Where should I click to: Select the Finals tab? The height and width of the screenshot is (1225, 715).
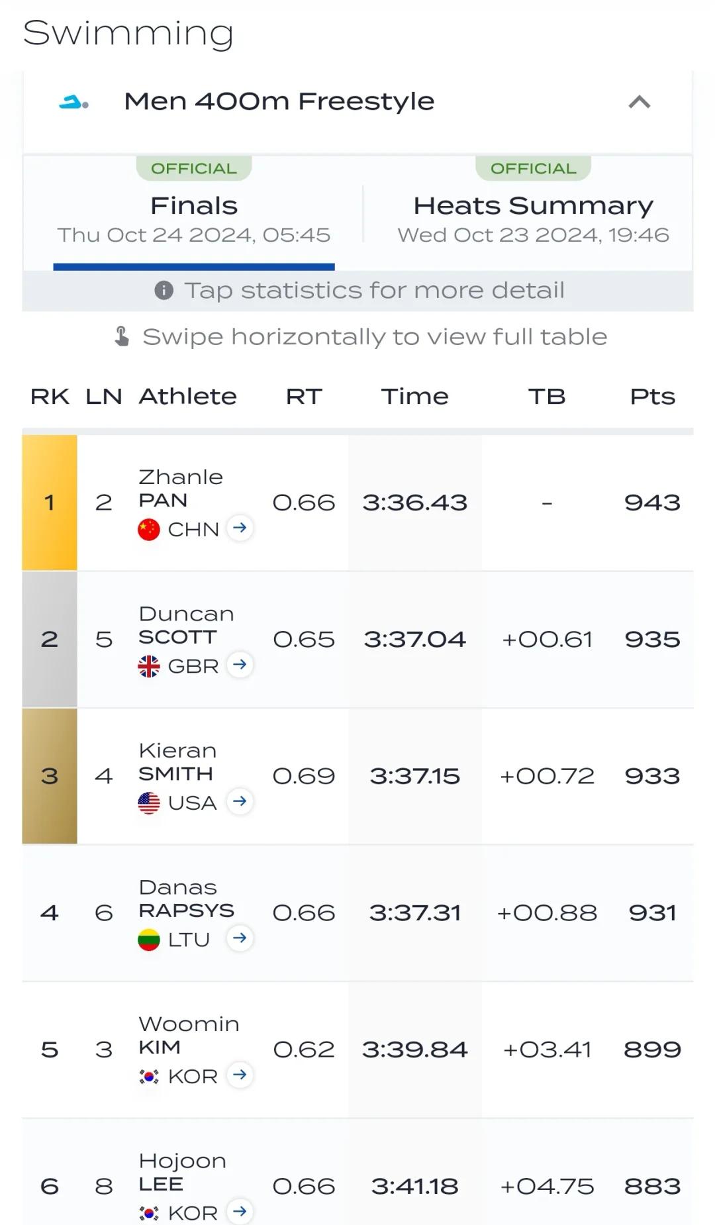(x=193, y=213)
